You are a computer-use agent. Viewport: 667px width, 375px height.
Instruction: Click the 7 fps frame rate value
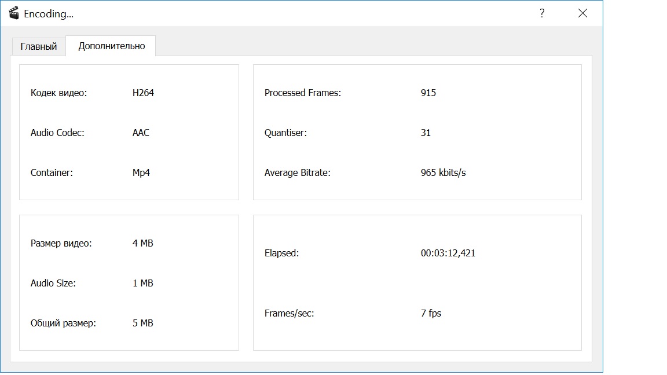(x=431, y=313)
